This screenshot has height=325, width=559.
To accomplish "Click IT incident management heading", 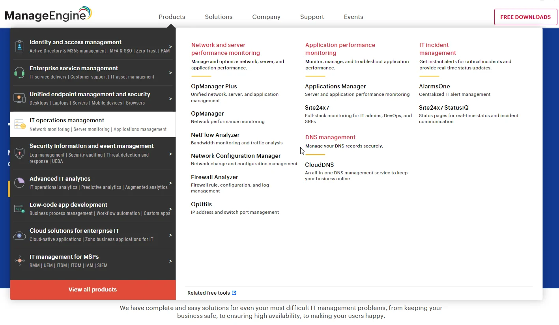I will [x=437, y=49].
